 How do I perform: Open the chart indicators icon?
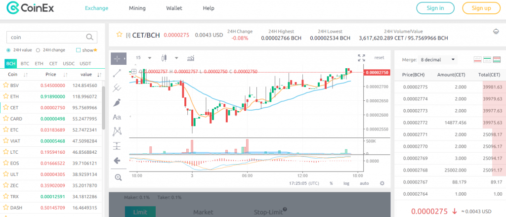click(191, 58)
